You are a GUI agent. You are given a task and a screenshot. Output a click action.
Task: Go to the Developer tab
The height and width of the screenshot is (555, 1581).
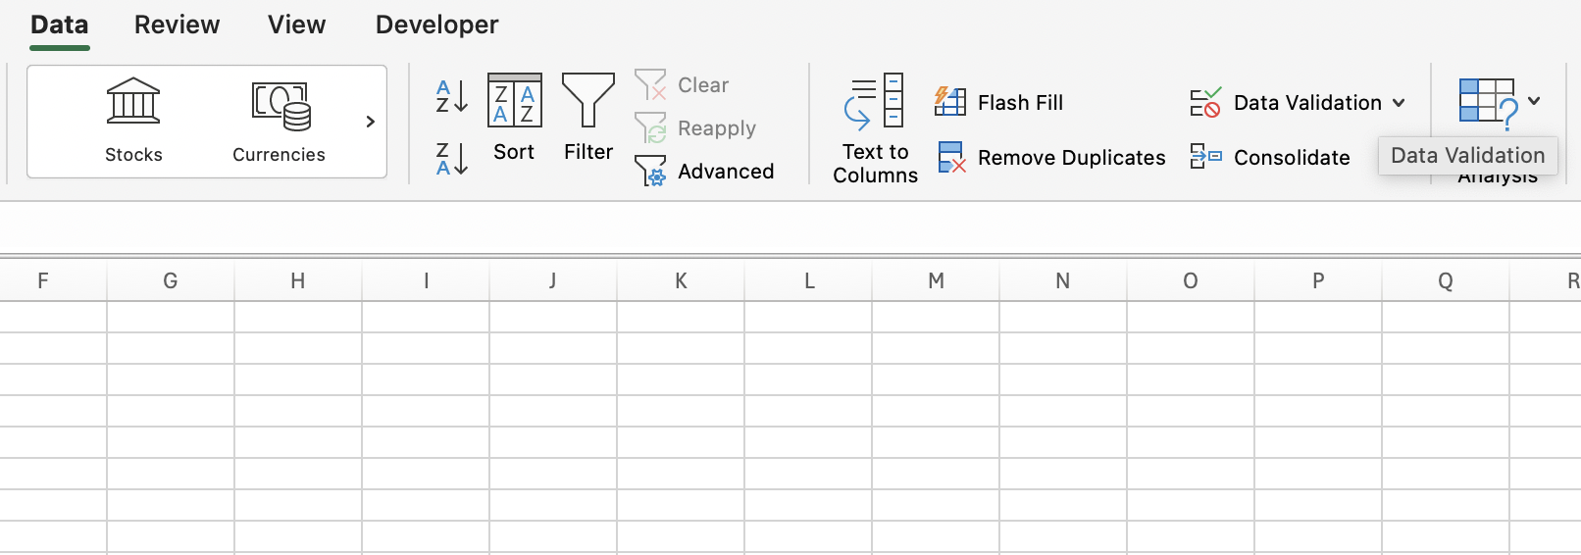point(436,25)
